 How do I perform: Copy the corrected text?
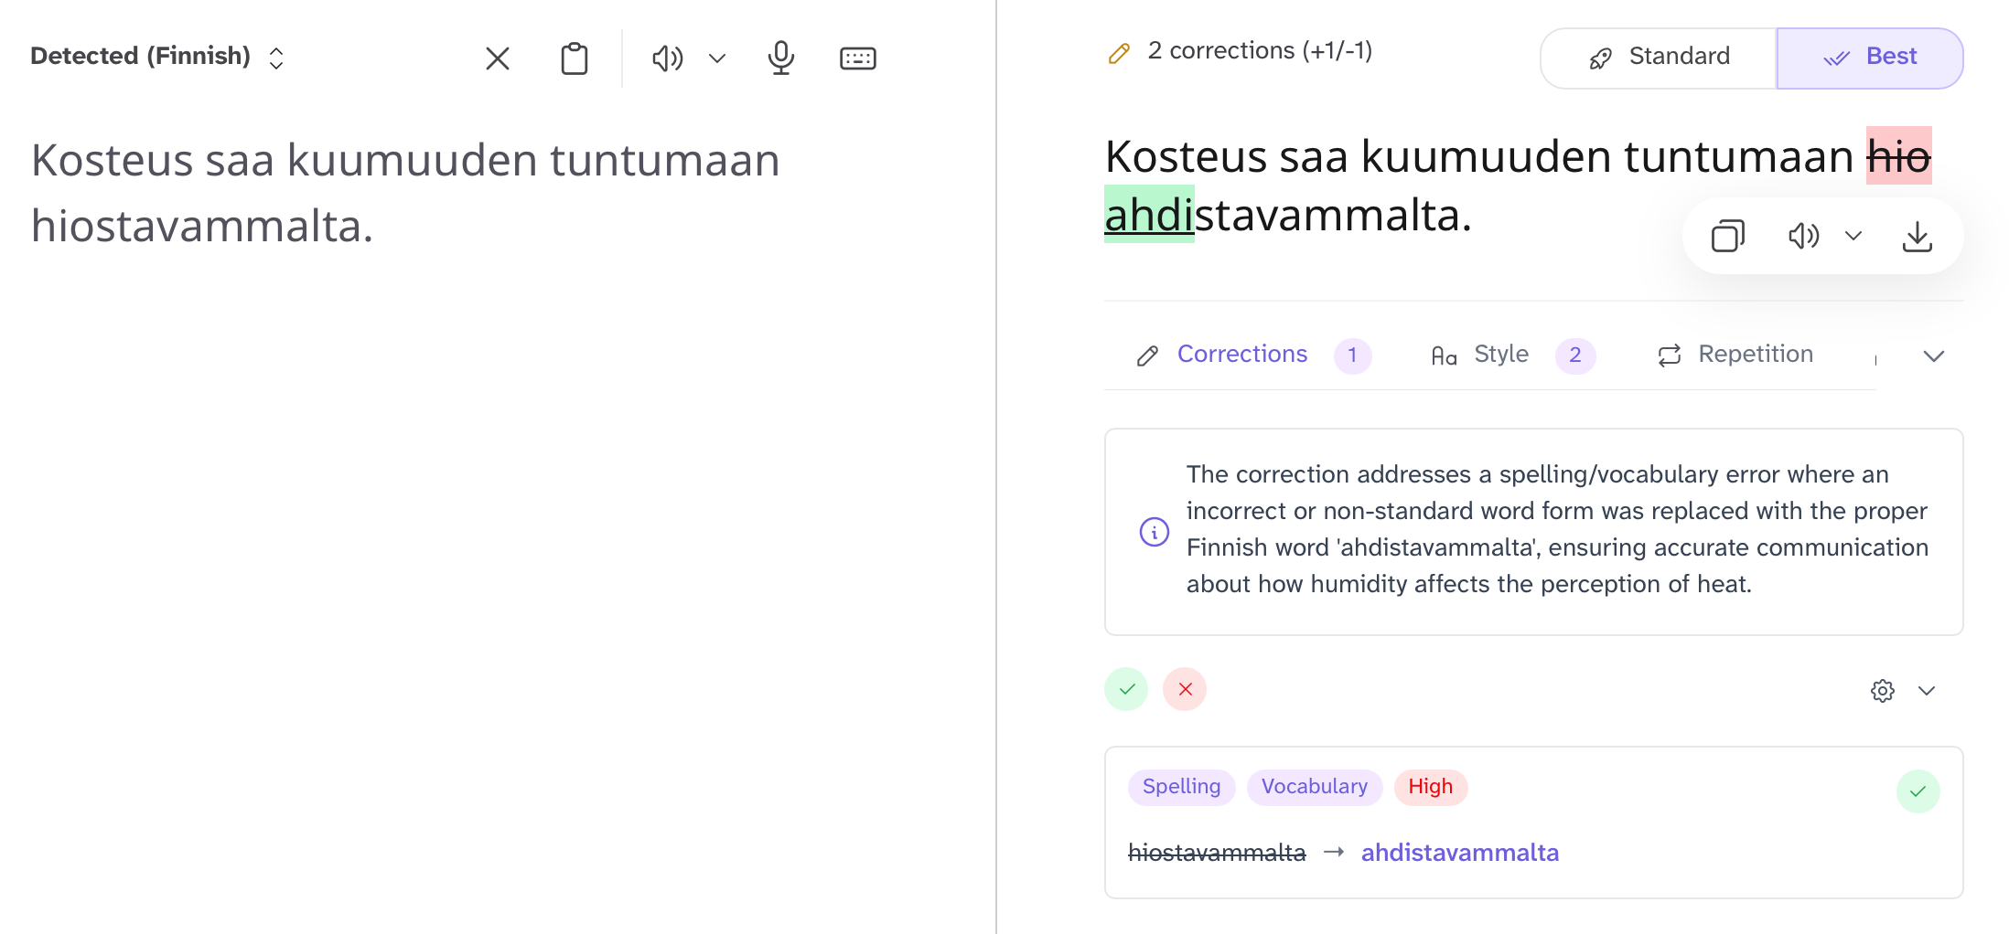[1727, 237]
